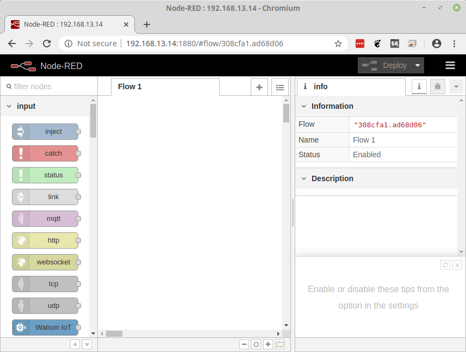Screen dimensions: 466x352
Task: Open the debug messages bug icon
Action: 438,87
